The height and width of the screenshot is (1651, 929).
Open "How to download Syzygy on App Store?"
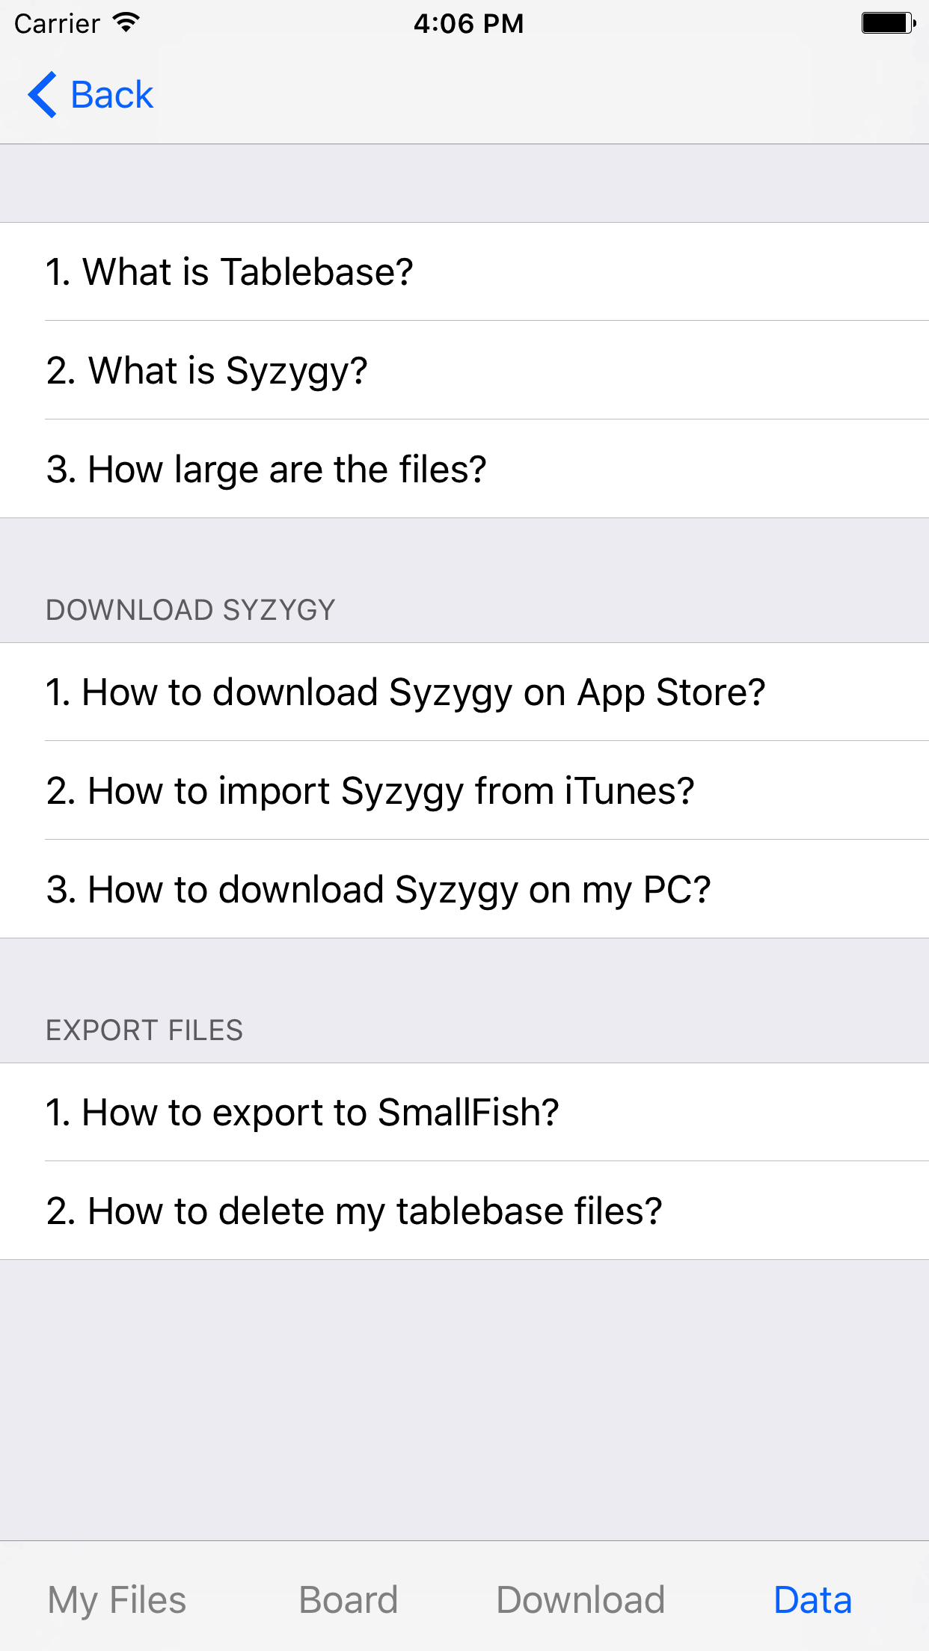pos(405,692)
